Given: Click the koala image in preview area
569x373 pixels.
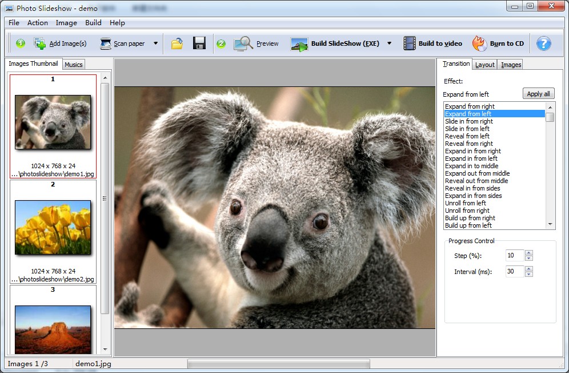Looking at the screenshot, I should click(275, 208).
